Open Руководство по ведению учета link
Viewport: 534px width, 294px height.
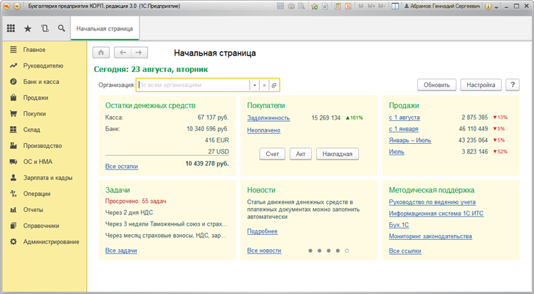pos(432,202)
